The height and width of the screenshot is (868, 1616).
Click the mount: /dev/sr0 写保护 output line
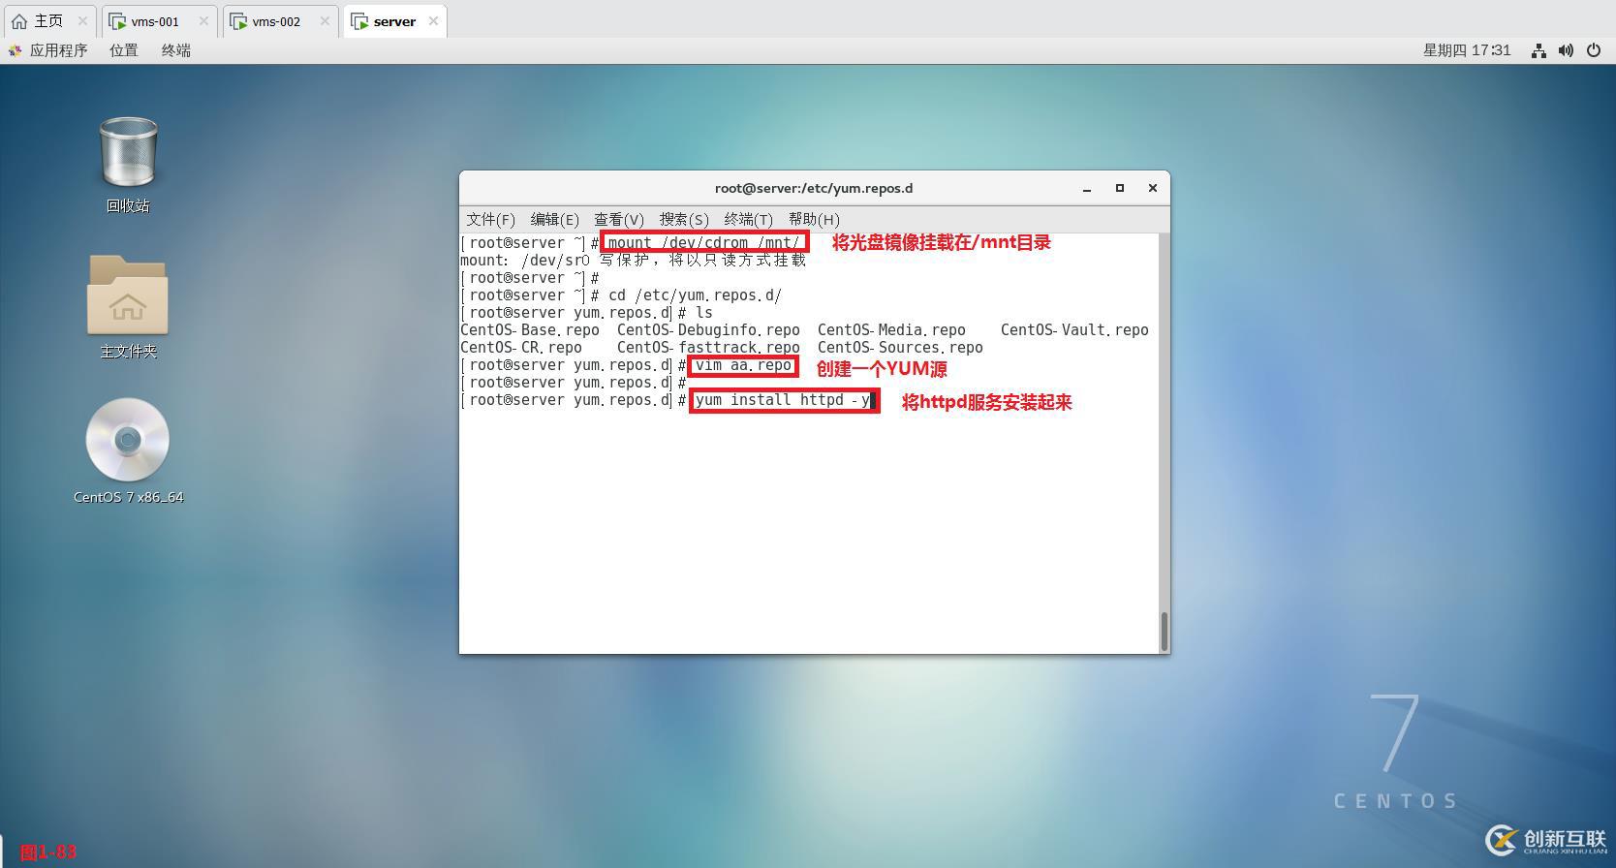[x=634, y=261]
